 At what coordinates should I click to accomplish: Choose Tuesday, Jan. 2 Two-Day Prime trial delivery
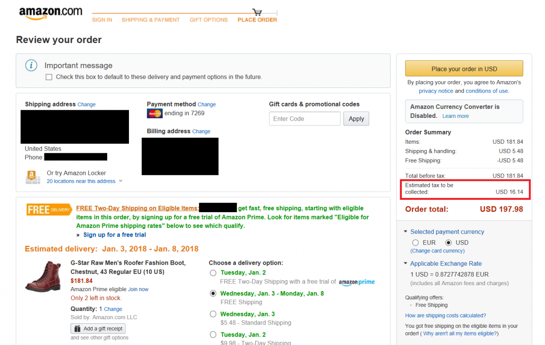click(x=213, y=273)
